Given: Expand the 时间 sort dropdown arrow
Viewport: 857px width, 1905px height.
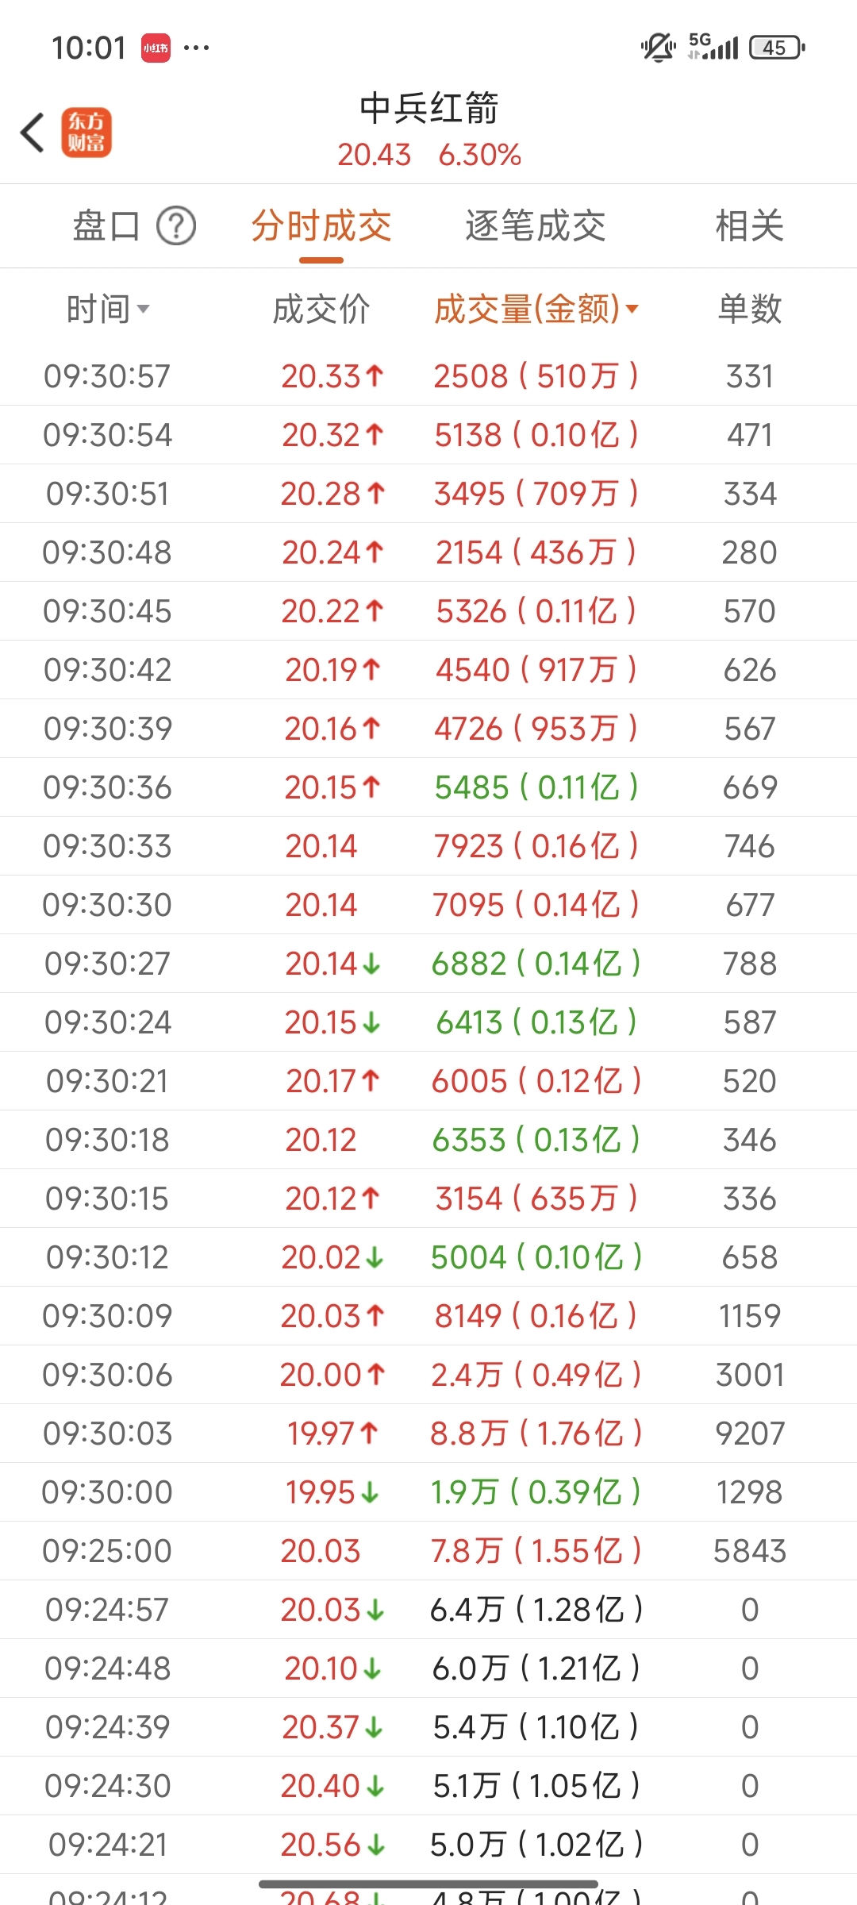Looking at the screenshot, I should click(143, 309).
